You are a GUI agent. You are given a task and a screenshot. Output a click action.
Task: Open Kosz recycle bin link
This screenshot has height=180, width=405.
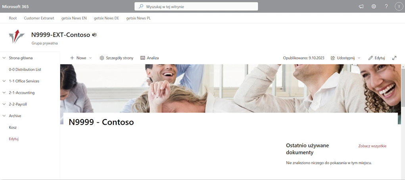click(13, 127)
